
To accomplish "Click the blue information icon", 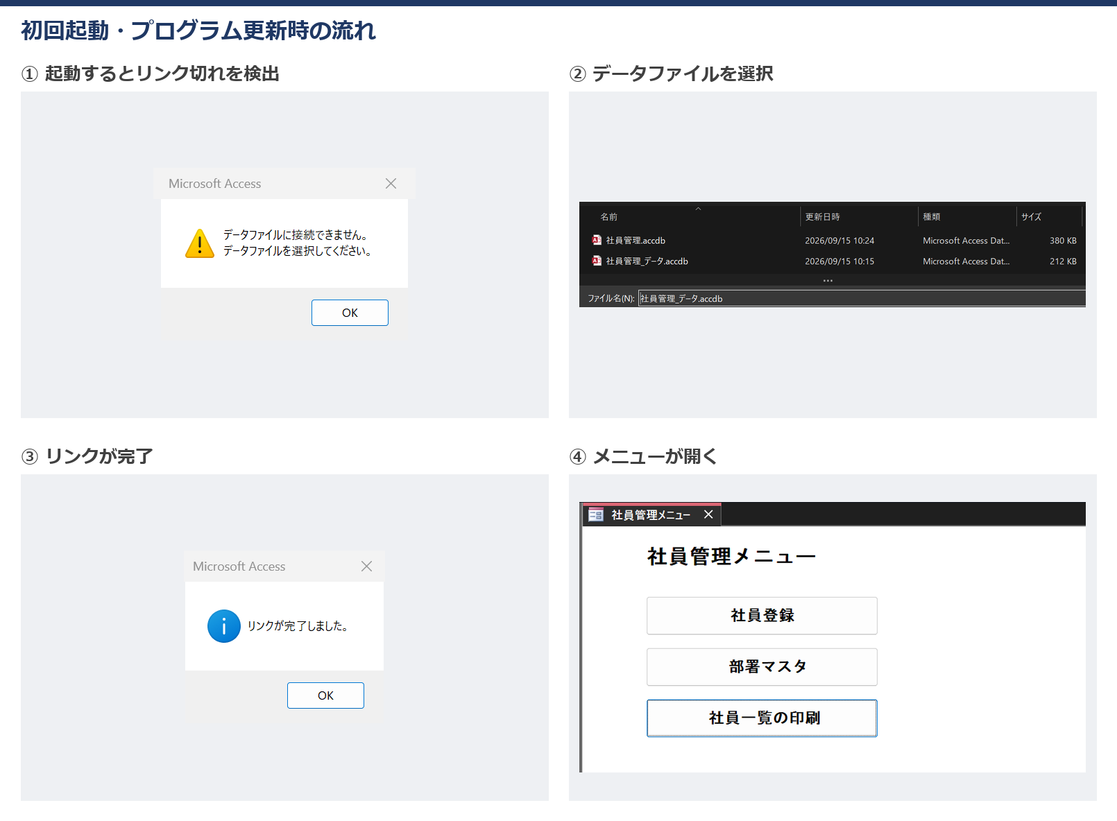I will pyautogui.click(x=224, y=626).
